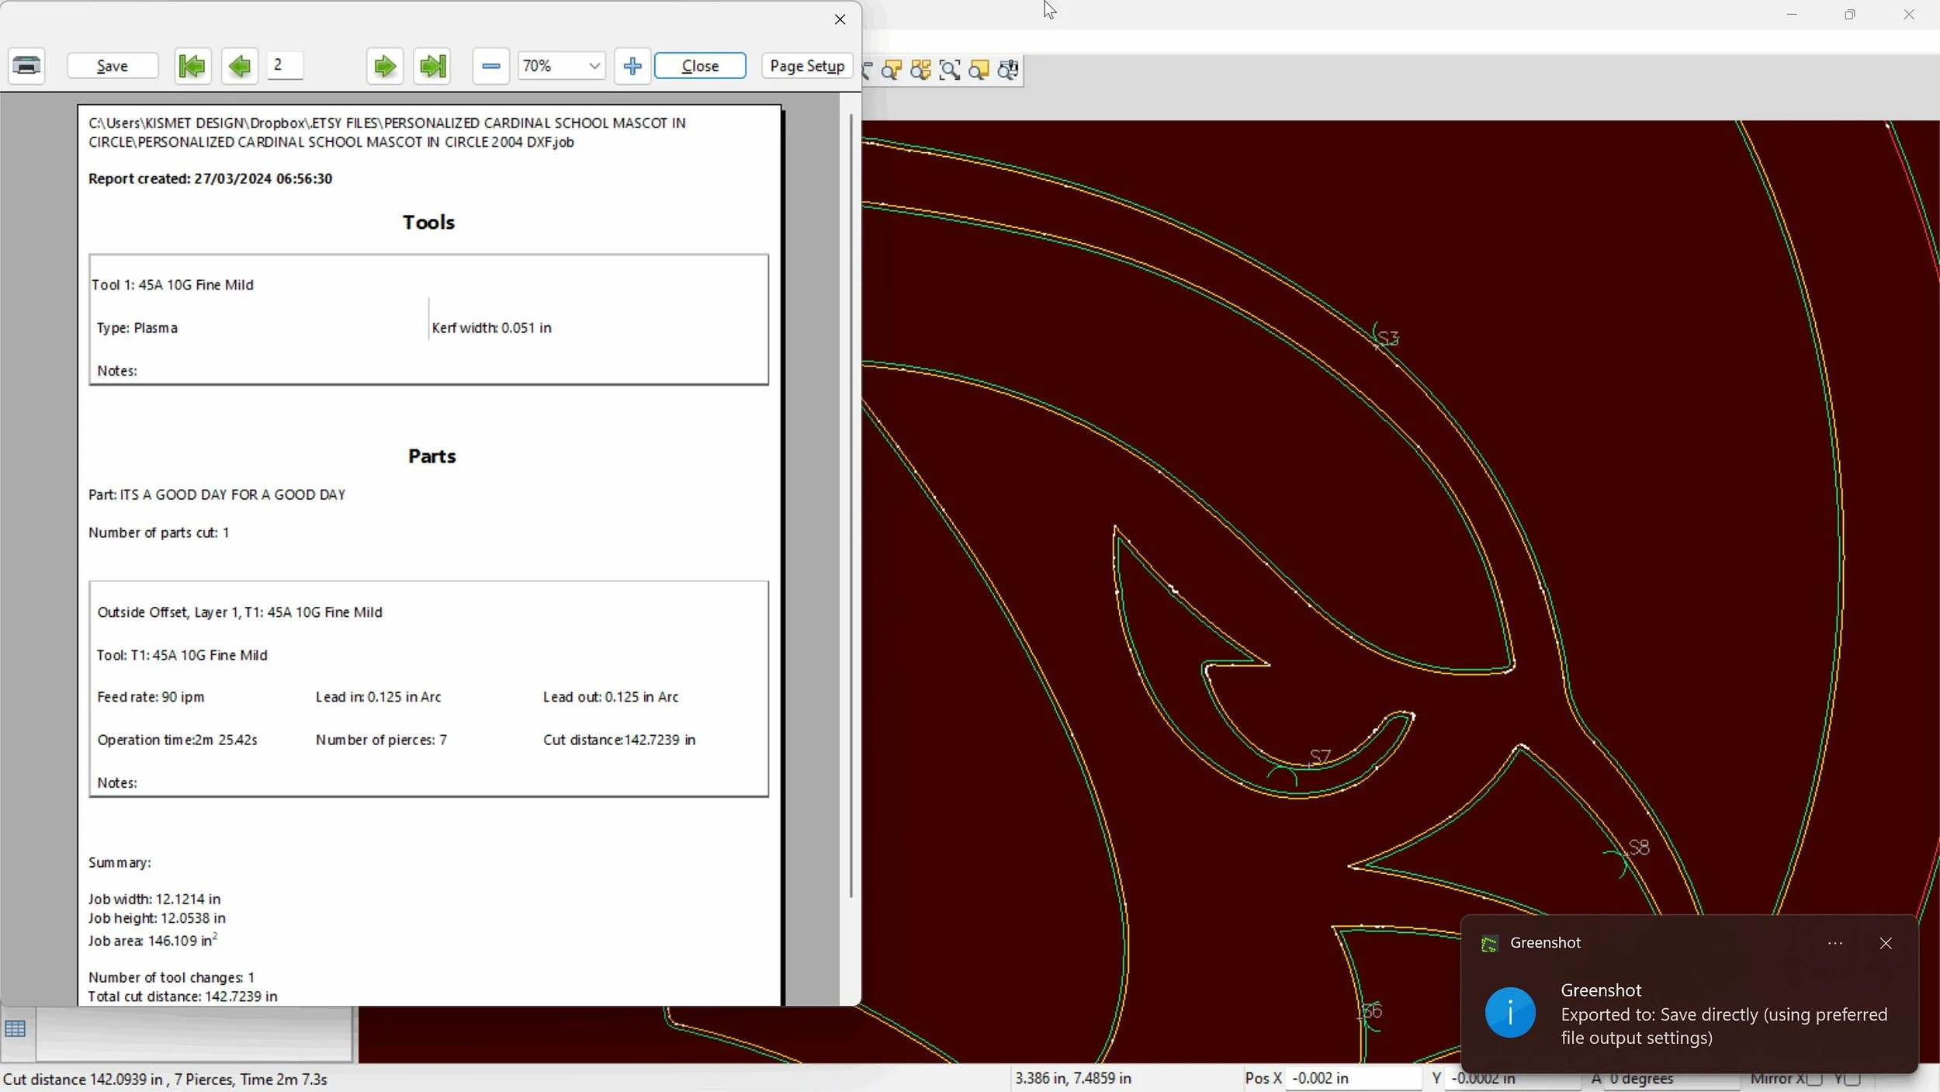Click the page number field
The width and height of the screenshot is (1940, 1092).
[285, 65]
